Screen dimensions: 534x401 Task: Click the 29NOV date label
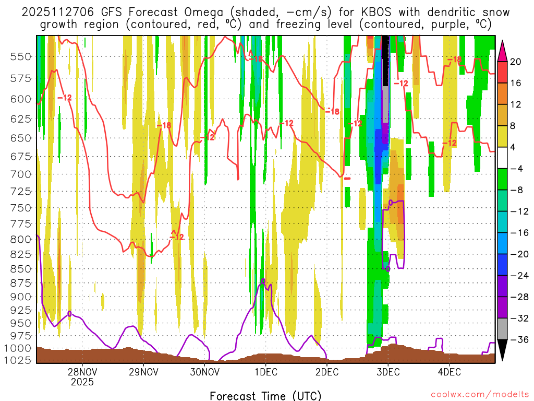pyautogui.click(x=143, y=372)
